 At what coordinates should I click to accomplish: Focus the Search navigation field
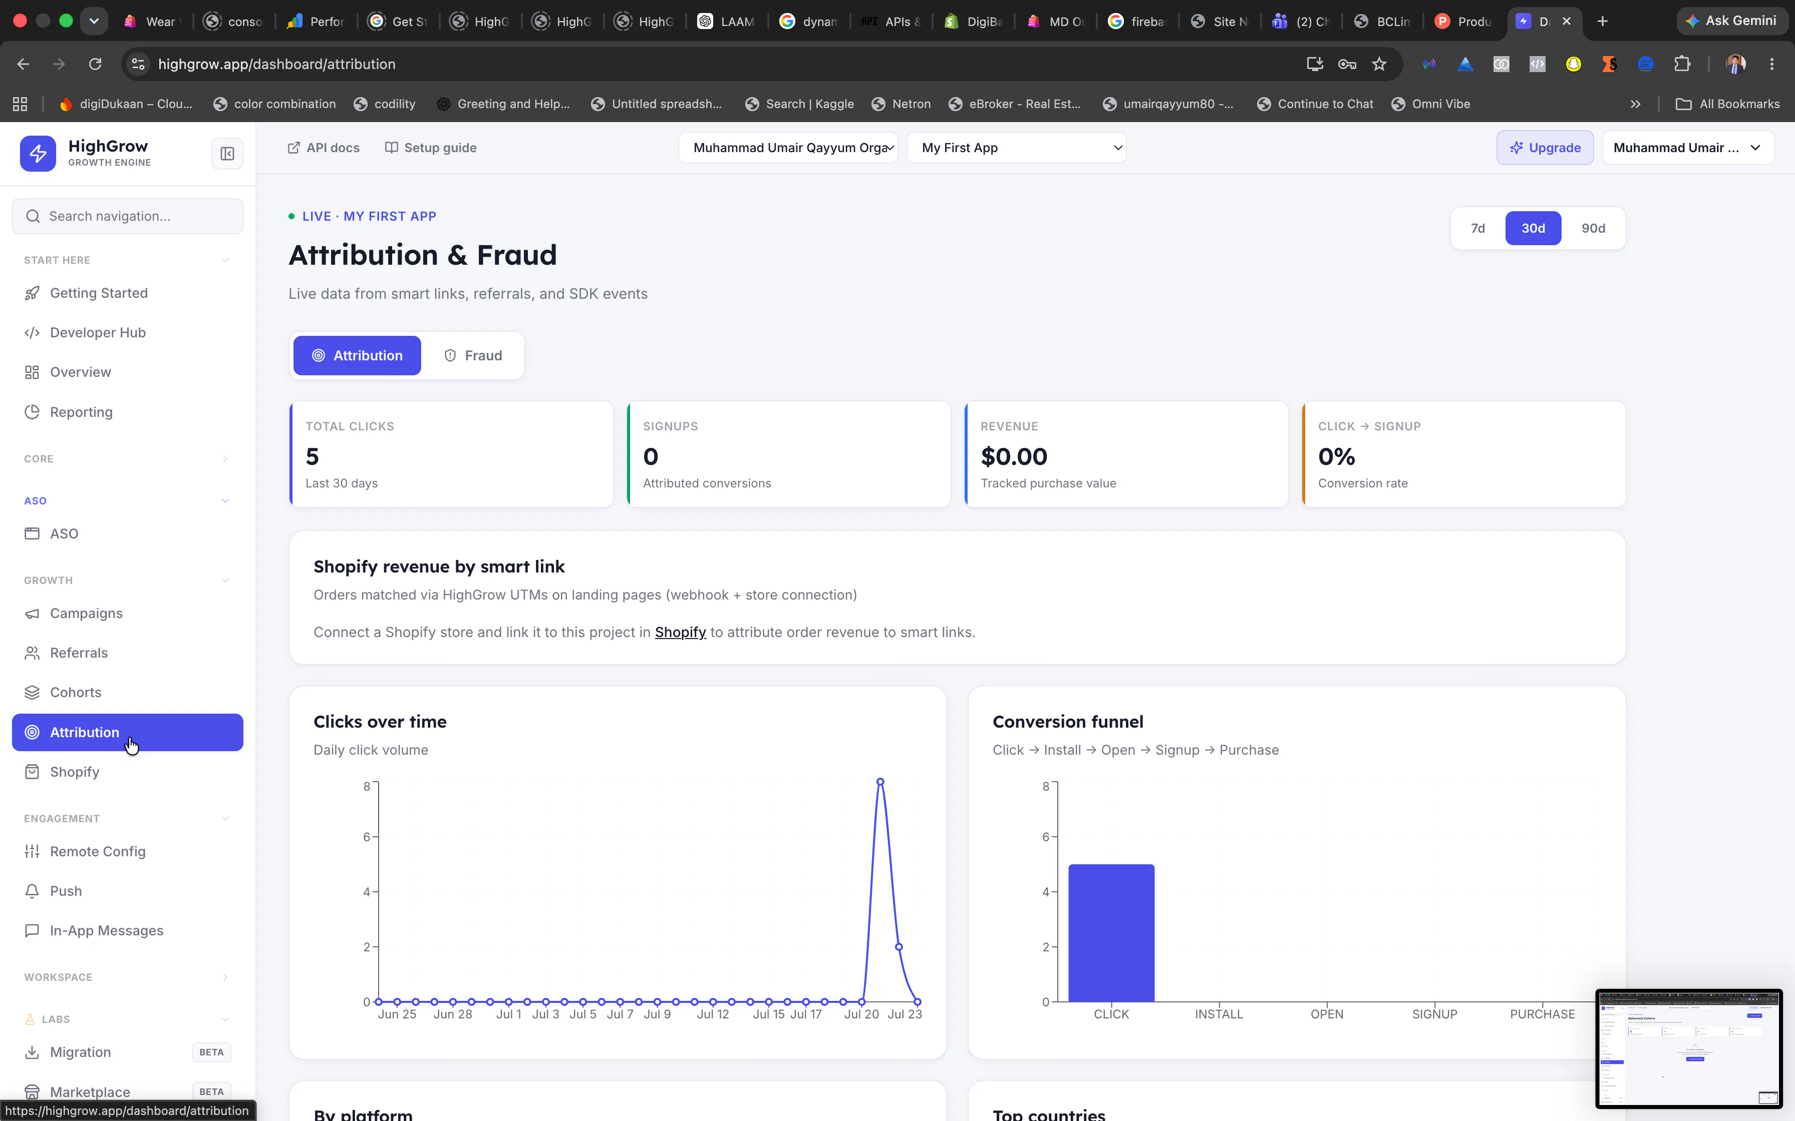pyautogui.click(x=128, y=216)
